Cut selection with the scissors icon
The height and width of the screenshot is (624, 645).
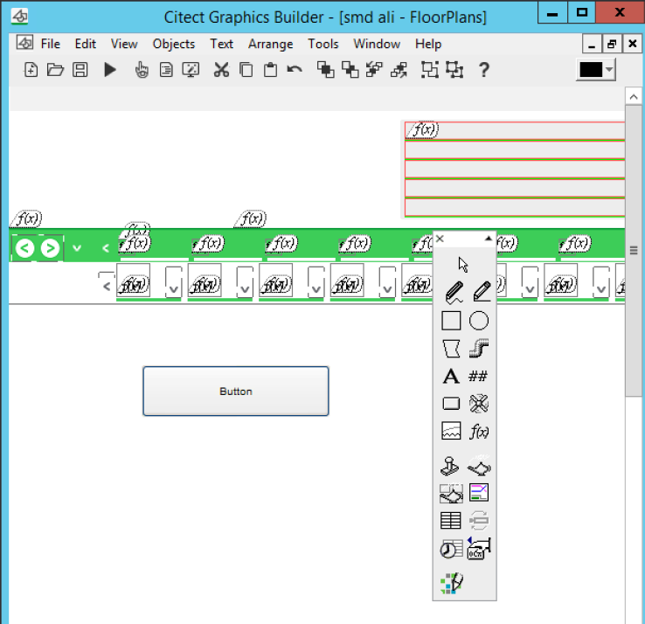click(221, 70)
